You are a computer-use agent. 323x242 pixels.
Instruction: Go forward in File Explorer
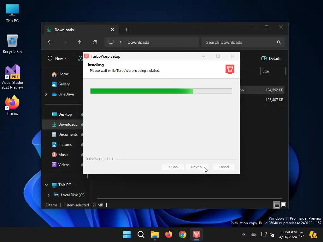(x=64, y=42)
